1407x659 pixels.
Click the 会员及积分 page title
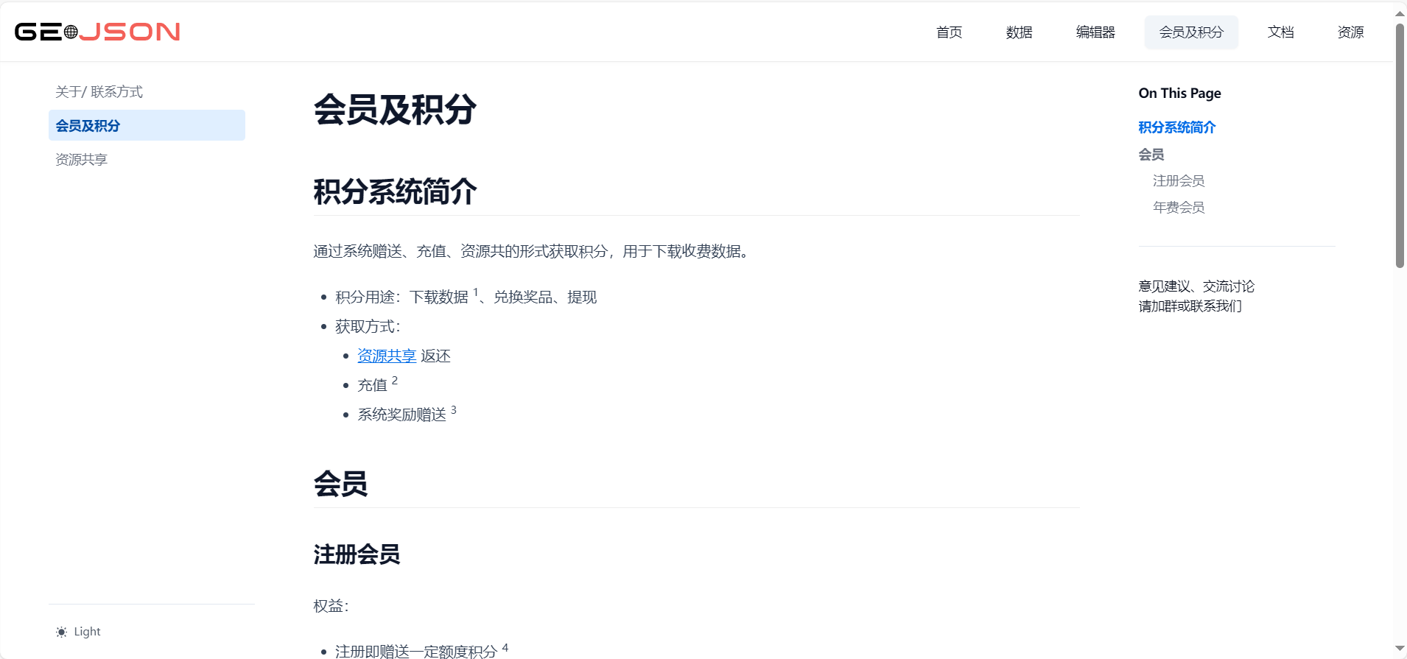pyautogui.click(x=395, y=110)
